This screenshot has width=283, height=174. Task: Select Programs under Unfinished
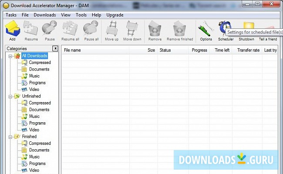click(x=37, y=123)
